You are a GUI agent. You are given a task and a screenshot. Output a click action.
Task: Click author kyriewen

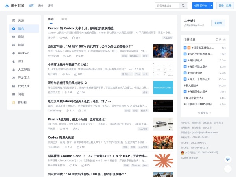click(x=53, y=56)
